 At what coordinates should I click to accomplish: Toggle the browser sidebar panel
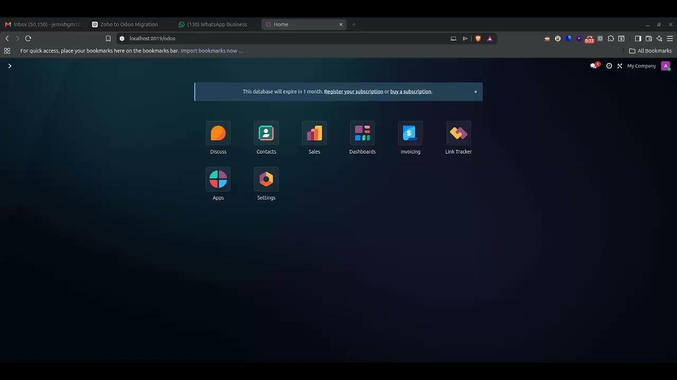pyautogui.click(x=638, y=39)
